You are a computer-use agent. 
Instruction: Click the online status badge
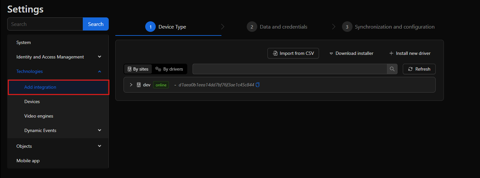click(x=161, y=85)
